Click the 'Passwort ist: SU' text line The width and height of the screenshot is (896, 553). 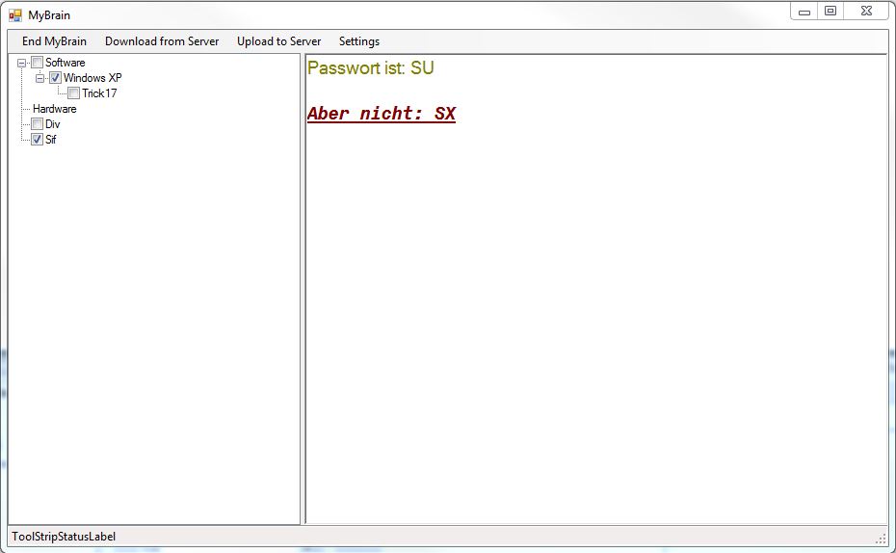pos(370,68)
